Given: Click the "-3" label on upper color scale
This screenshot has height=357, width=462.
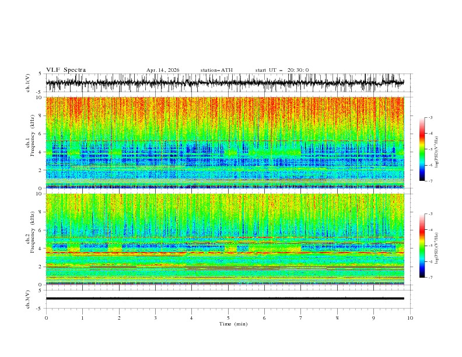Looking at the screenshot, I should click(430, 117).
